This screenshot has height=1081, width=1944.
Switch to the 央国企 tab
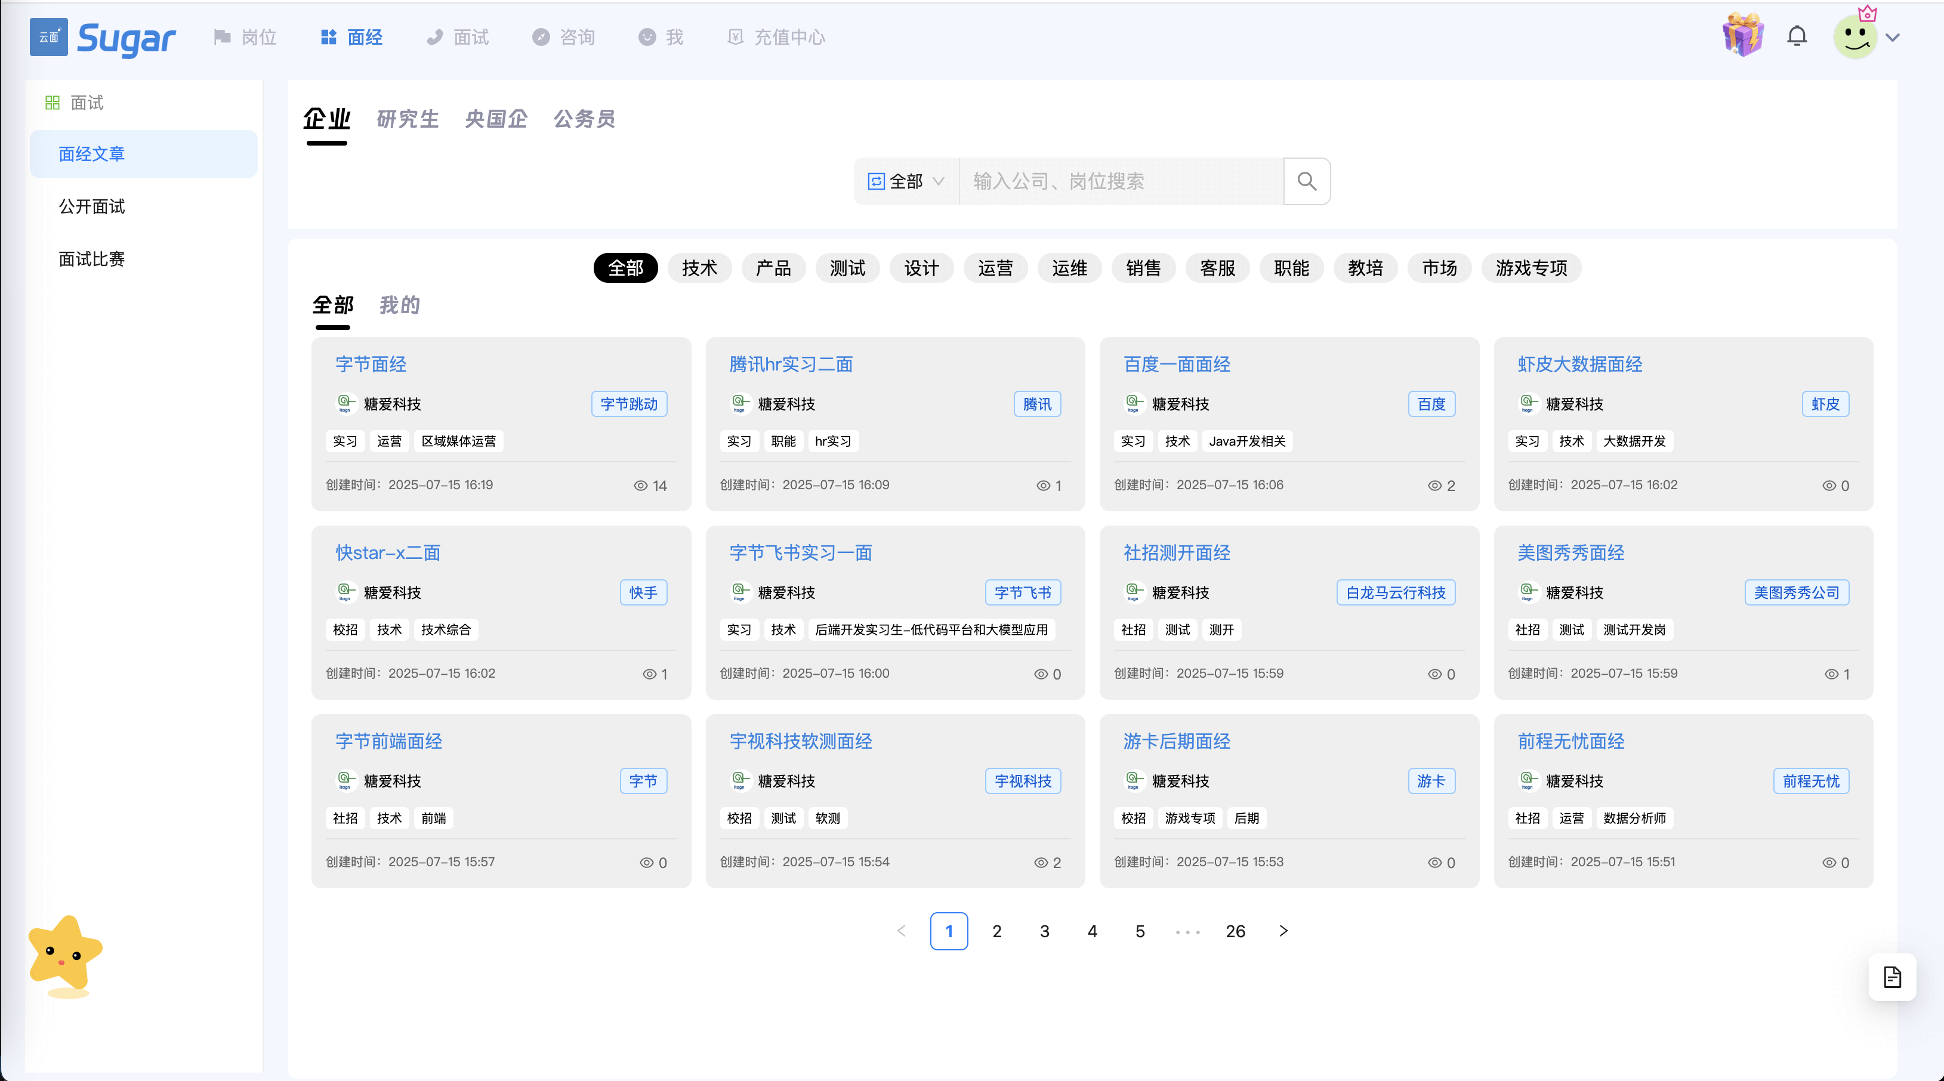click(x=496, y=119)
